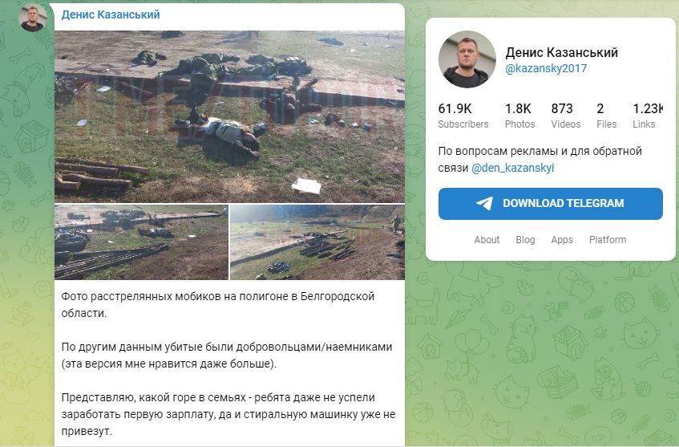Open the large top photo in post

pos(229,116)
